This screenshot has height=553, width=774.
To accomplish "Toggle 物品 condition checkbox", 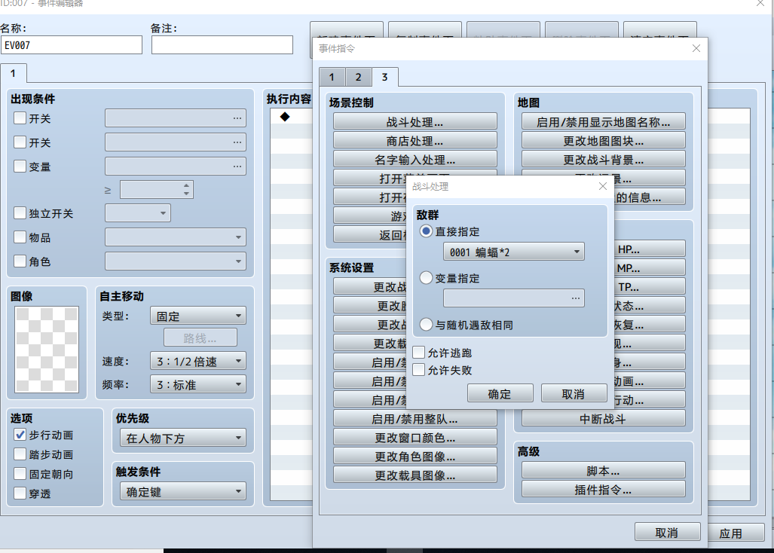I will pos(20,237).
